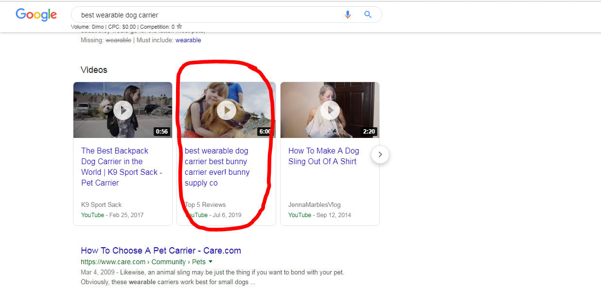Click the YouTube label under the K9 video
601x289 pixels.
pos(92,215)
